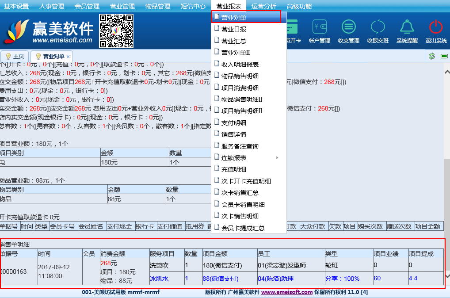Viewport: 450px width, 298px height.
Task: Open the 会员管理 menu
Action: click(x=87, y=6)
